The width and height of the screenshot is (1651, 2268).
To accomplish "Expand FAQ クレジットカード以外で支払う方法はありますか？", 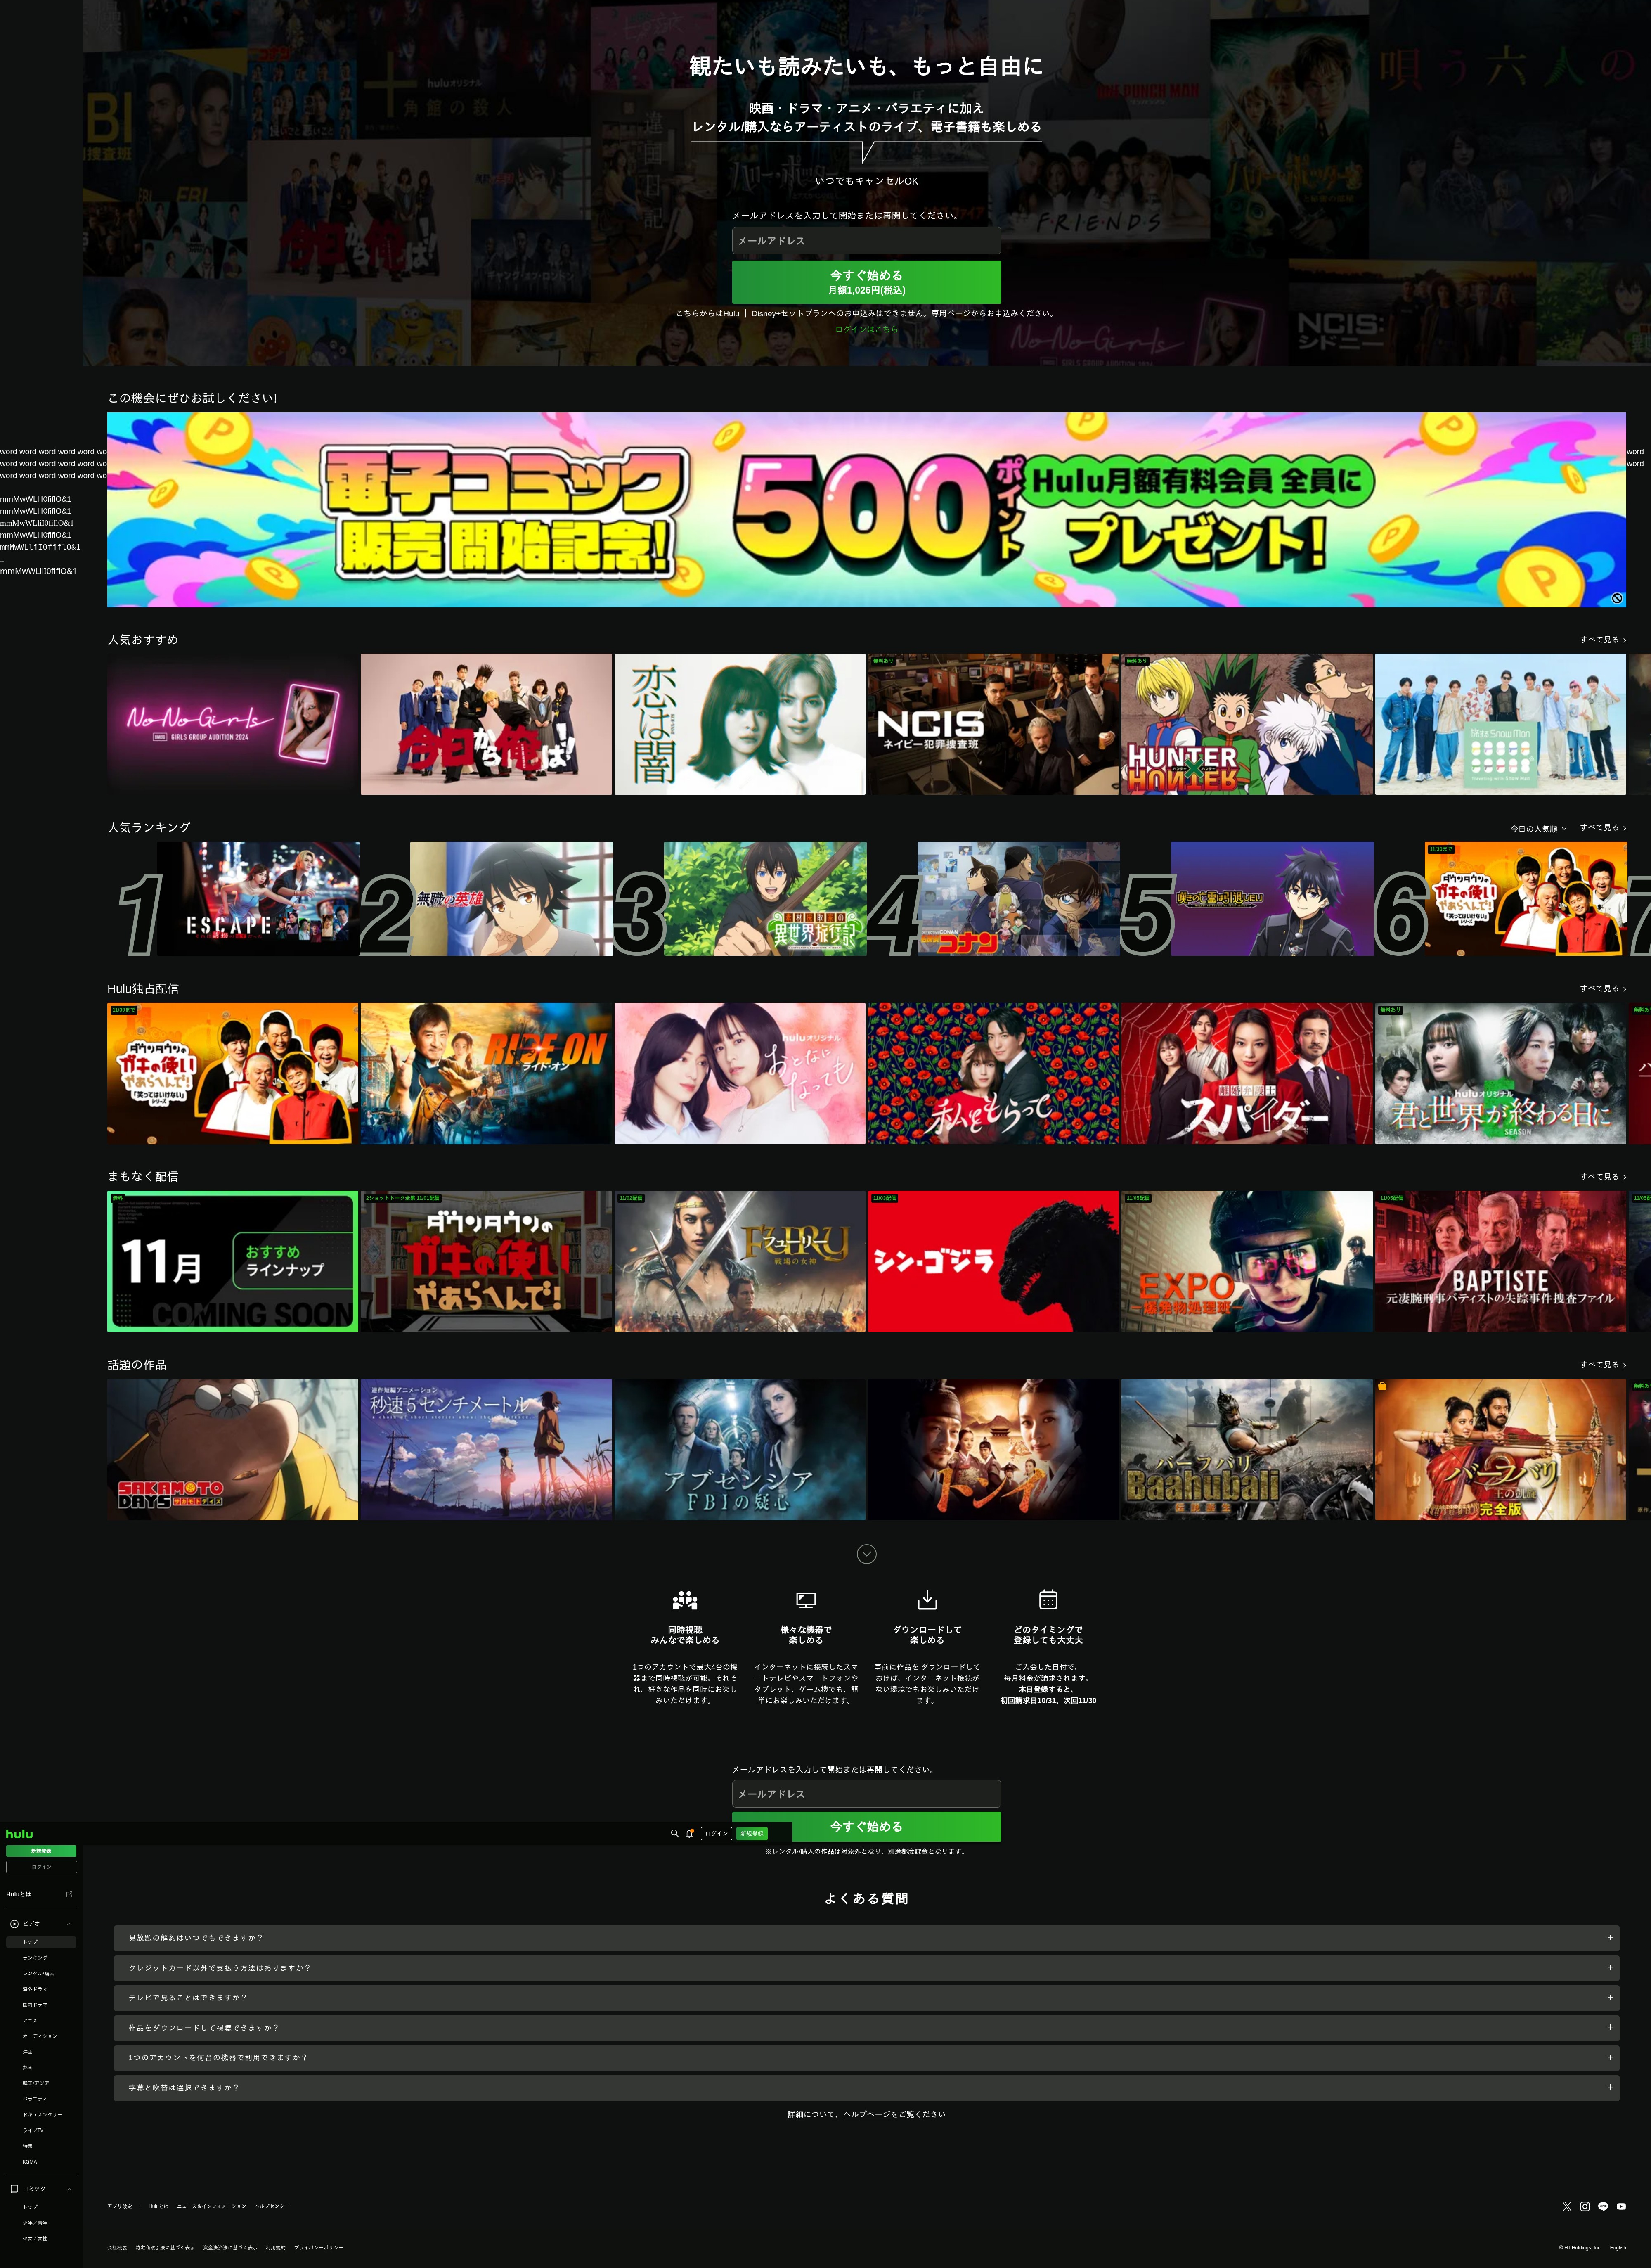I will point(866,1968).
